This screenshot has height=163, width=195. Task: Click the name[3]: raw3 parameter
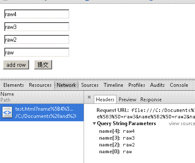tap(117, 138)
